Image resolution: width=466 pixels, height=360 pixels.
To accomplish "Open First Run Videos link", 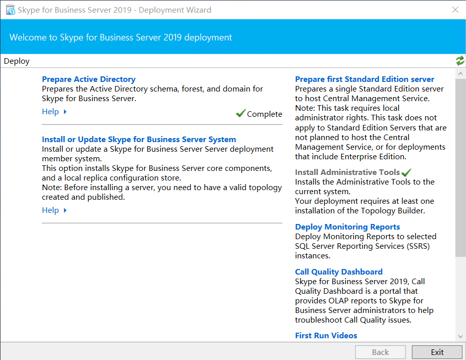I will click(x=326, y=335).
